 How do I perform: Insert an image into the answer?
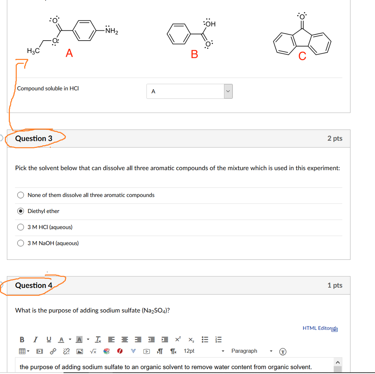pos(79,351)
